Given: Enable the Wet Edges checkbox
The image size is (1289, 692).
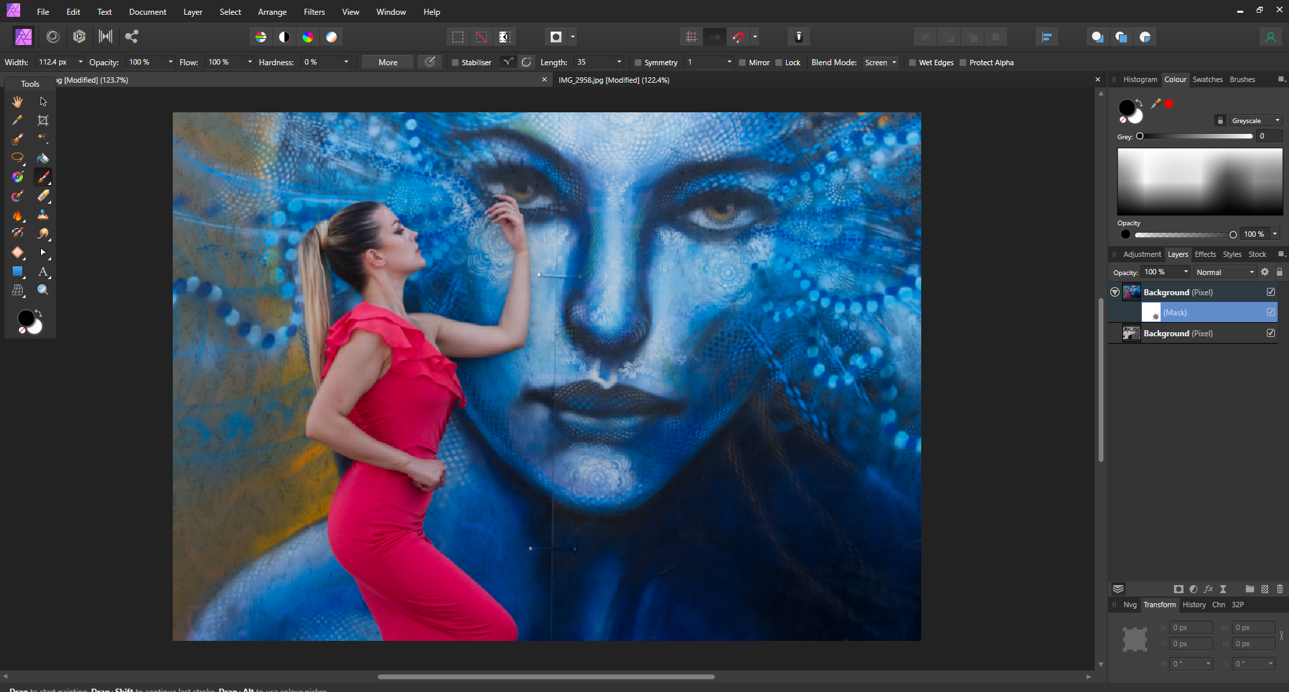Looking at the screenshot, I should click(912, 63).
